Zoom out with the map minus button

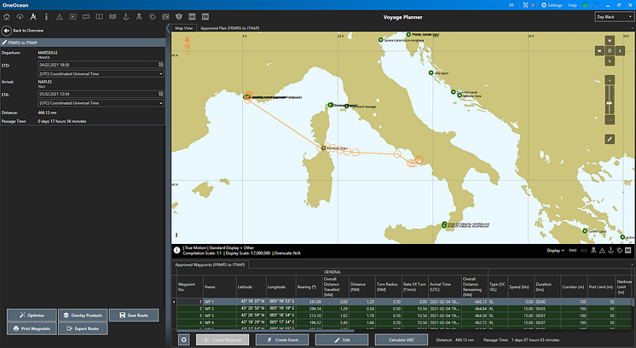tap(610, 120)
